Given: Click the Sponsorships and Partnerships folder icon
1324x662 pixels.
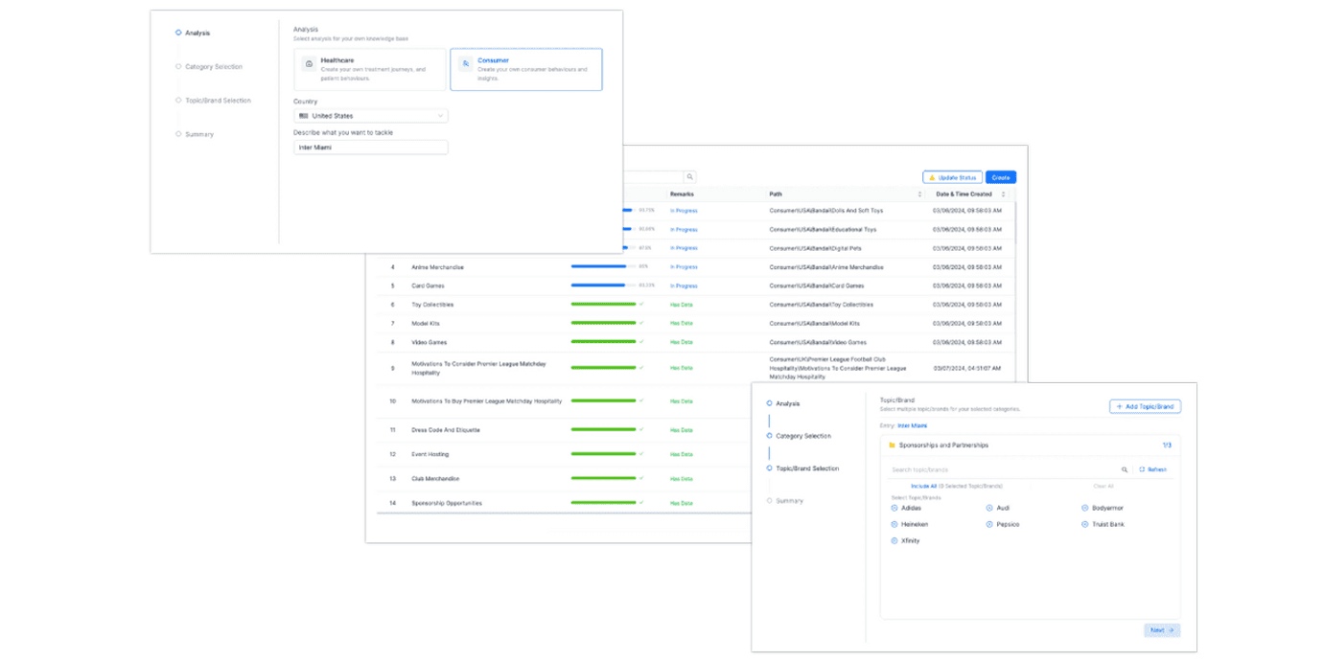Looking at the screenshot, I should [x=892, y=445].
